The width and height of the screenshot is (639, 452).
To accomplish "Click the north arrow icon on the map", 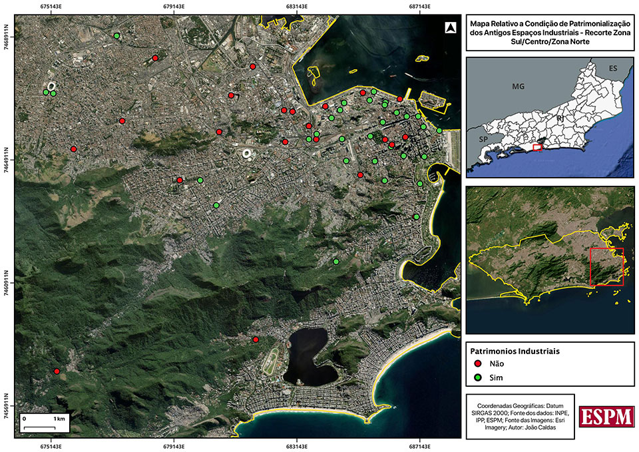I will click(x=449, y=28).
